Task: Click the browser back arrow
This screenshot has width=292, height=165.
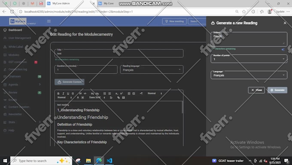Action: tap(4, 12)
